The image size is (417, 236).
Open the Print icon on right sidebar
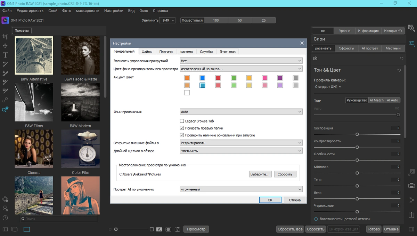point(412,185)
